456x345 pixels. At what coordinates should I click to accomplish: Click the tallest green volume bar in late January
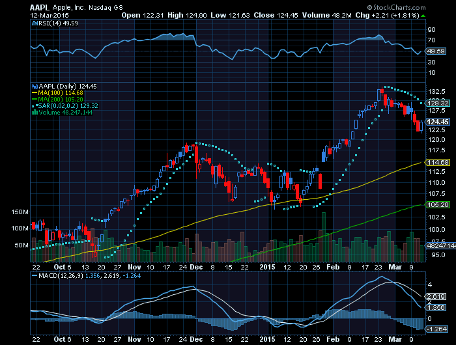tap(324, 237)
